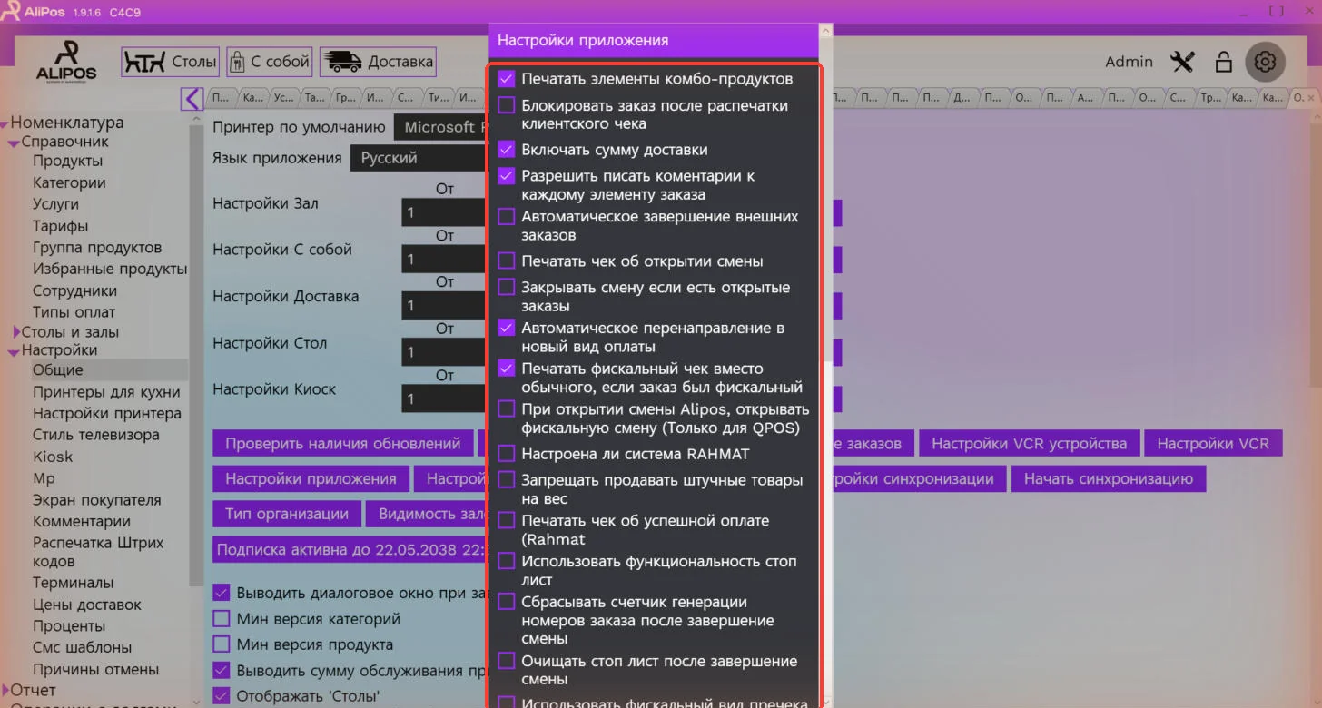Click the left chevron tab scroll arrow
The width and height of the screenshot is (1322, 708).
(192, 98)
